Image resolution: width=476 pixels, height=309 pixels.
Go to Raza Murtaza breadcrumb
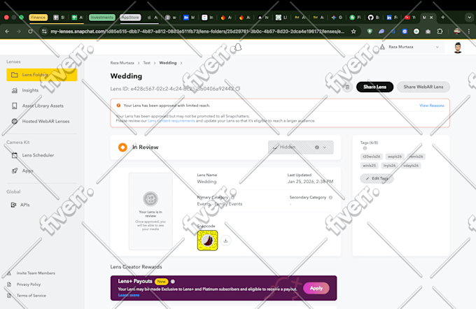coord(122,63)
